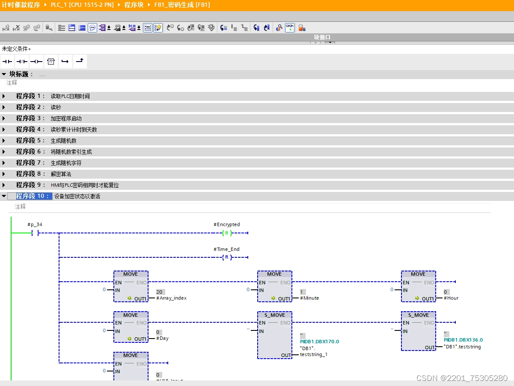This screenshot has height=386, width=514.
Task: Click the 注释 comment field under 程序段 10
Action: 21,206
